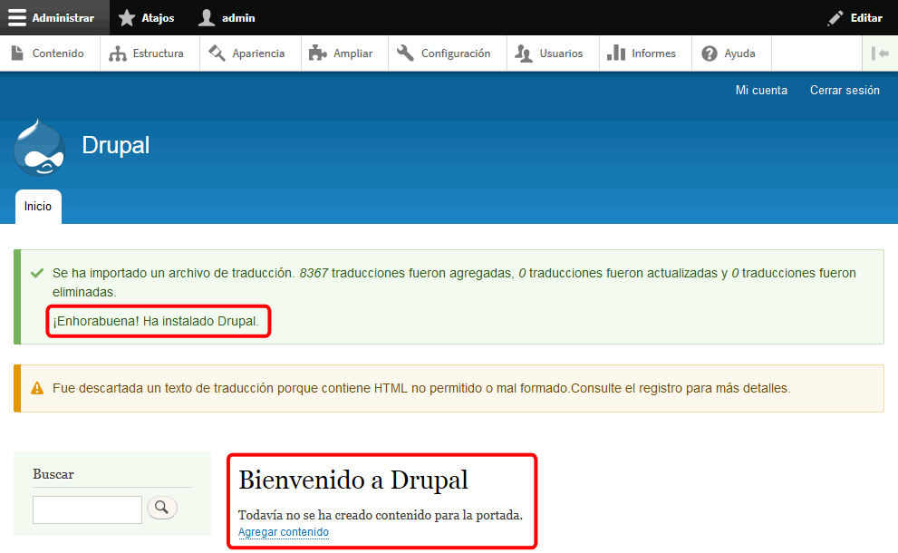Click the 8367 traducciones imported message
The image size is (898, 553).
pos(454,283)
